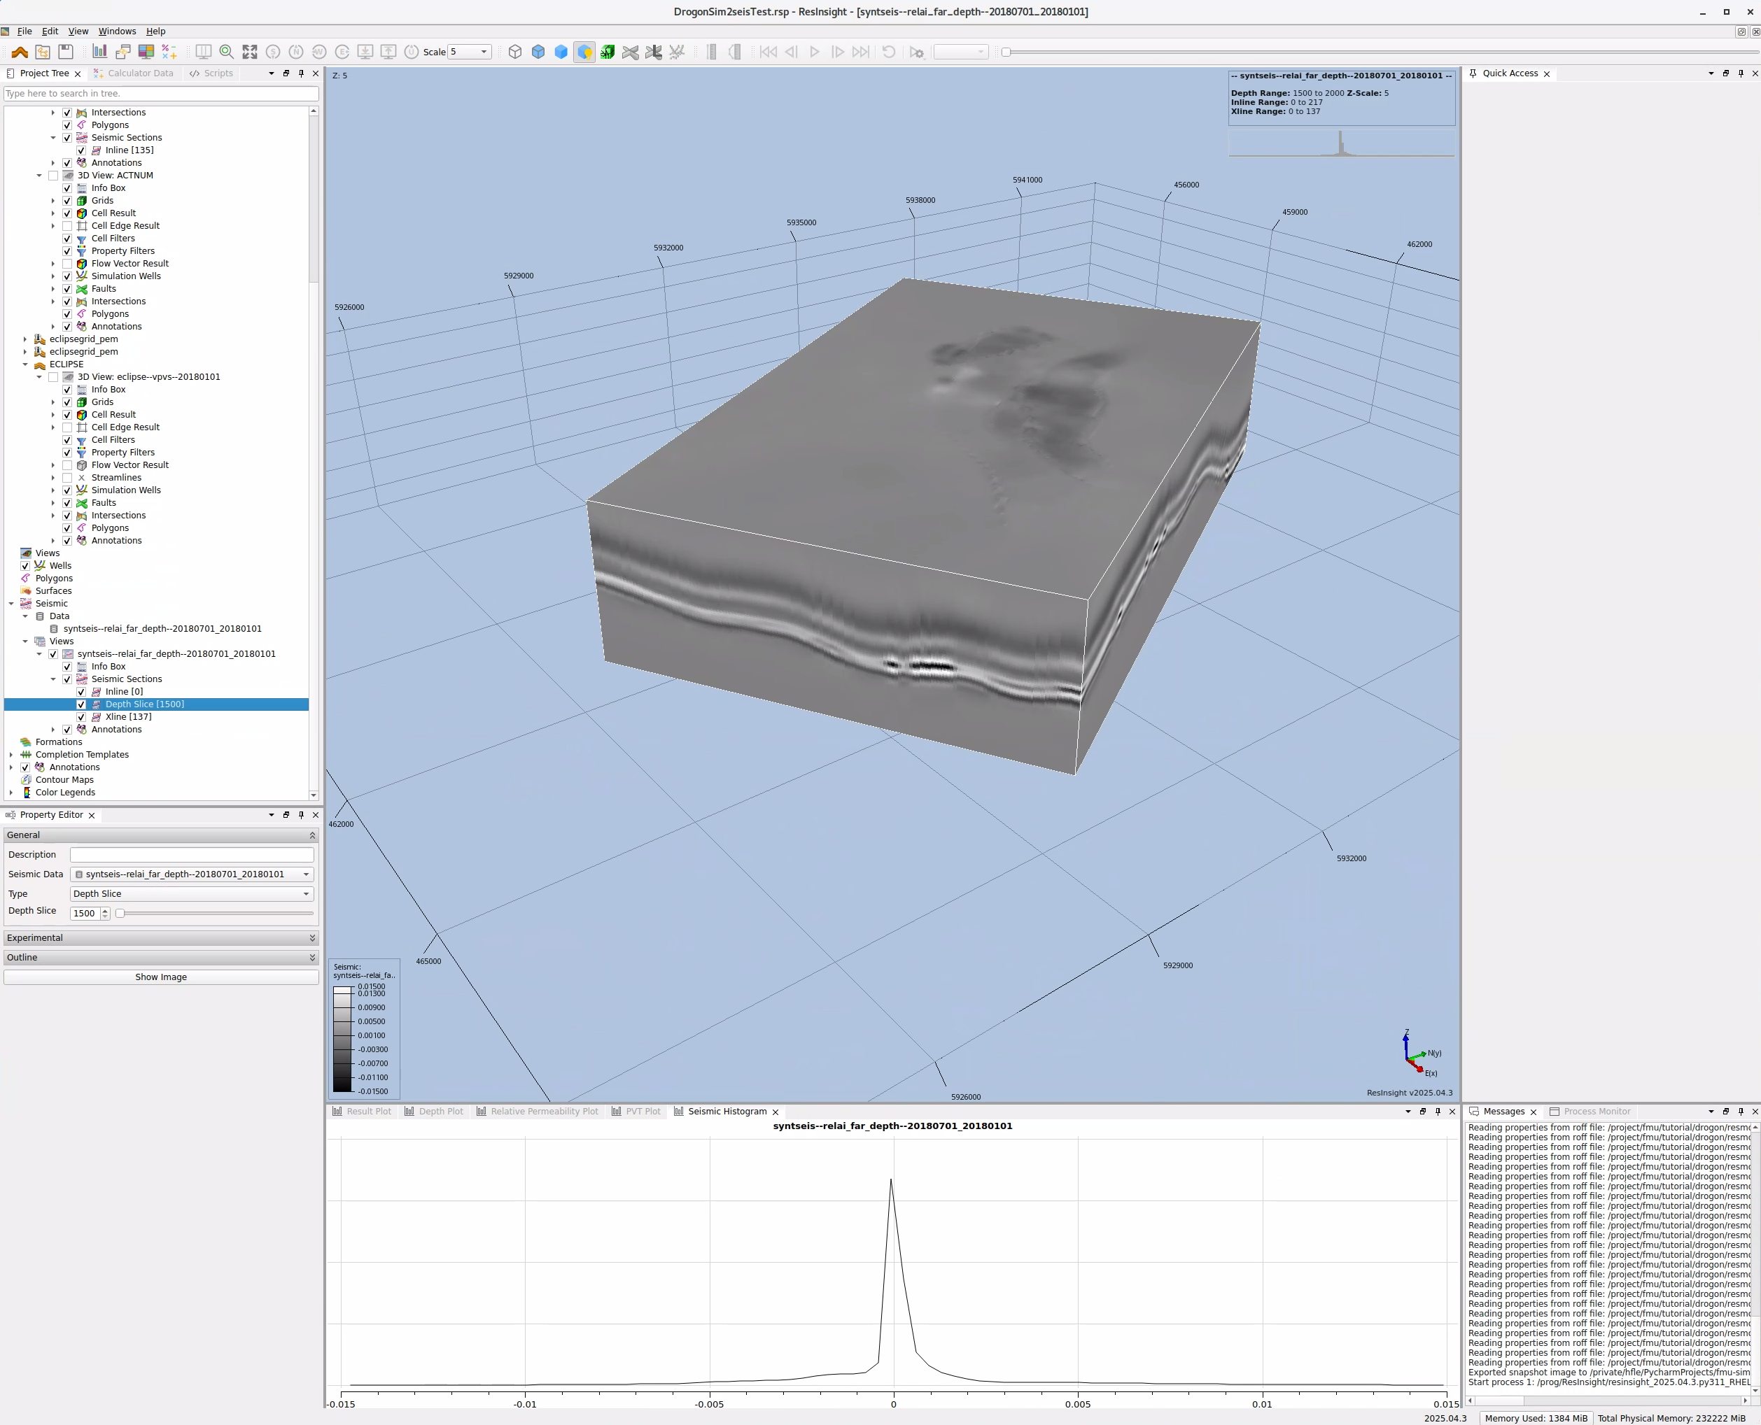Close the Messages tab
This screenshot has height=1425, width=1761.
[1533, 1112]
